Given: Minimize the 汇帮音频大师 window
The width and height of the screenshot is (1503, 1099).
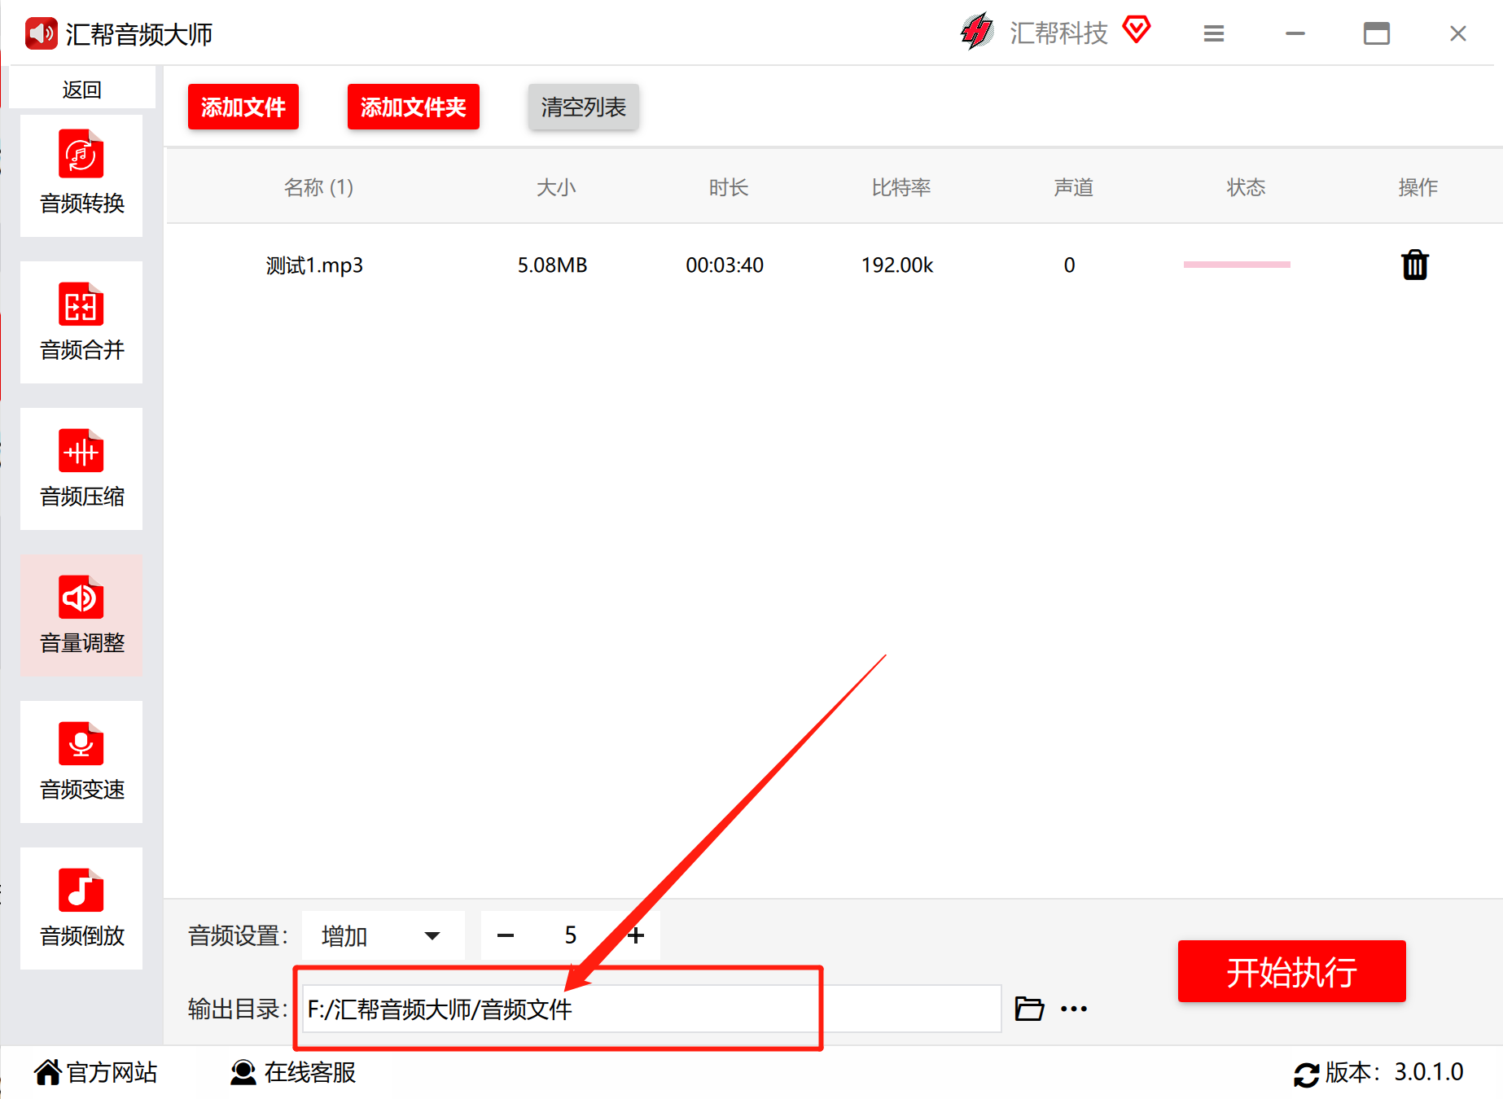Looking at the screenshot, I should pos(1295,33).
